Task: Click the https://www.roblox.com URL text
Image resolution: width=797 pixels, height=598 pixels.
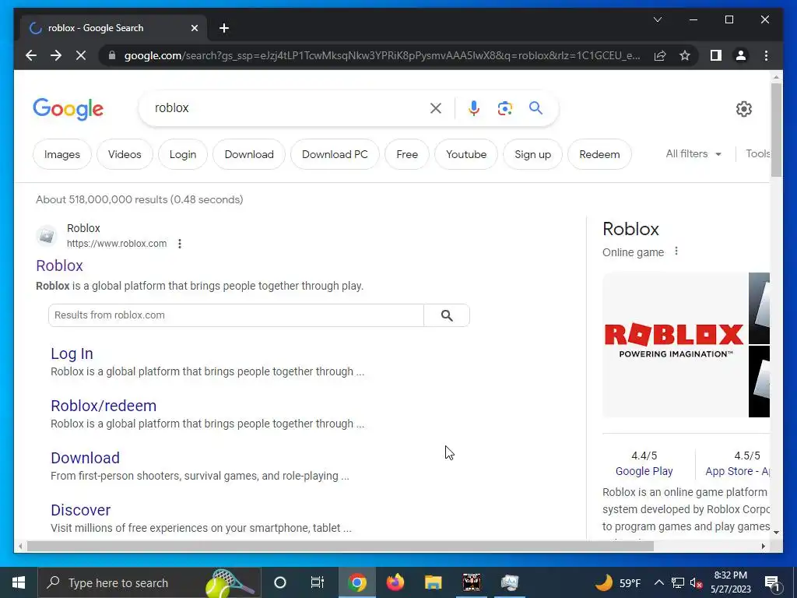Action: 117,244
